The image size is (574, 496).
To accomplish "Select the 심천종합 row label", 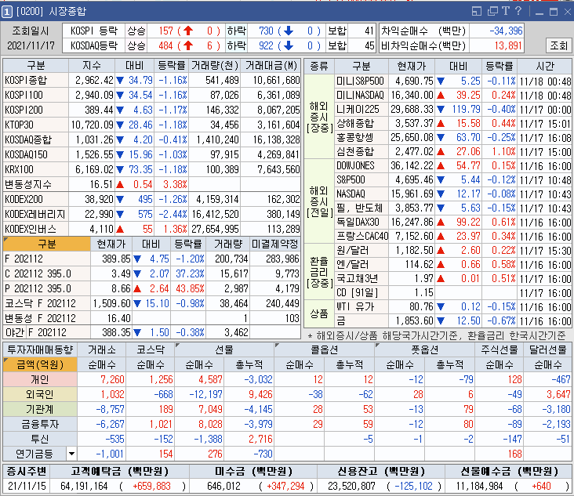I will tap(361, 151).
